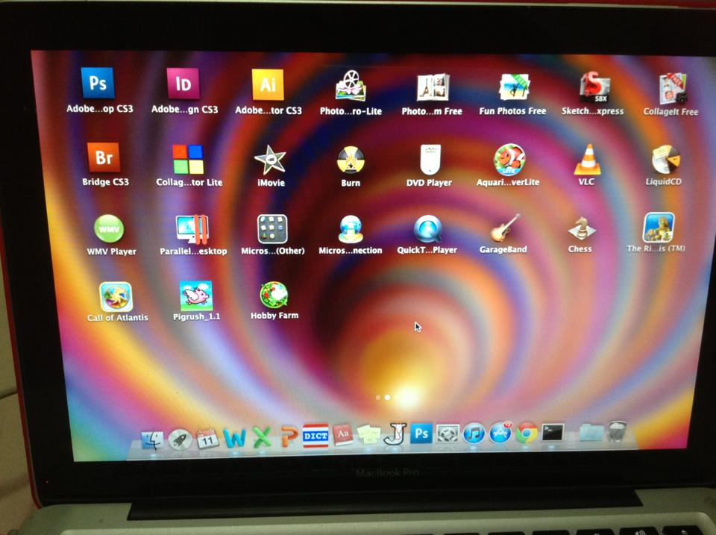Open Adobe Illustrator CS3 app
This screenshot has height=535, width=716.
click(x=268, y=84)
